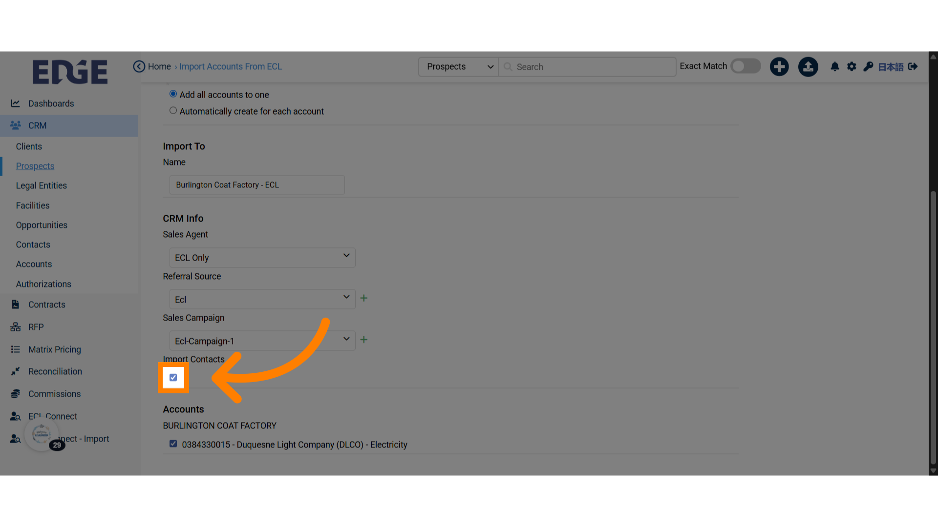Image resolution: width=938 pixels, height=527 pixels.
Task: Open Opportunities
Action: (x=42, y=225)
